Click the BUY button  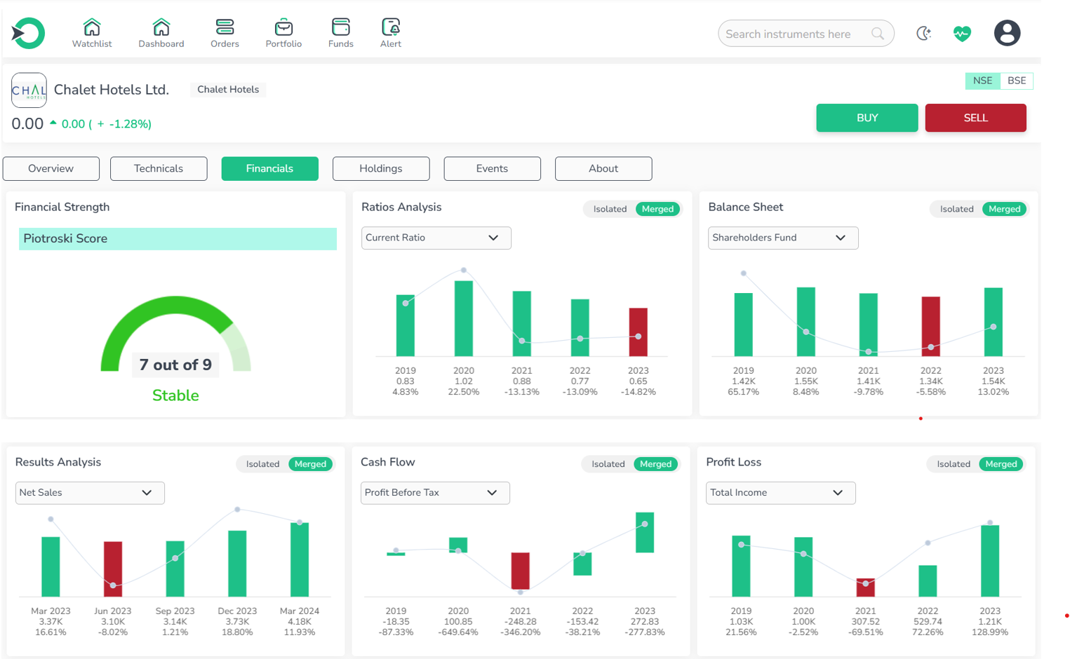(x=867, y=118)
